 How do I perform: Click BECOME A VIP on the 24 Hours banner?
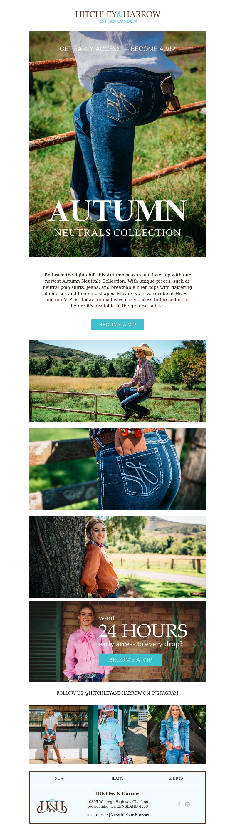tap(130, 660)
